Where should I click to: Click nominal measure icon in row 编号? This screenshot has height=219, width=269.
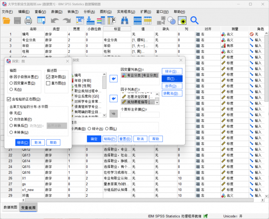[x=224, y=34]
